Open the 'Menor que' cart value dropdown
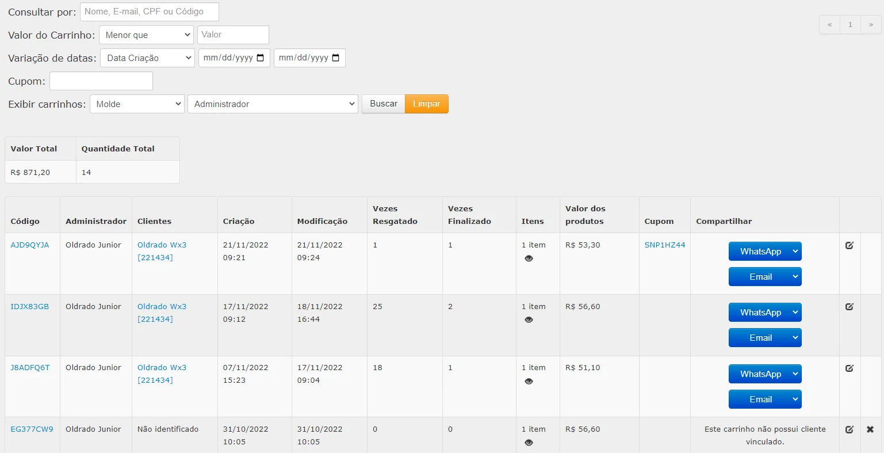The width and height of the screenshot is (884, 453). pyautogui.click(x=147, y=35)
